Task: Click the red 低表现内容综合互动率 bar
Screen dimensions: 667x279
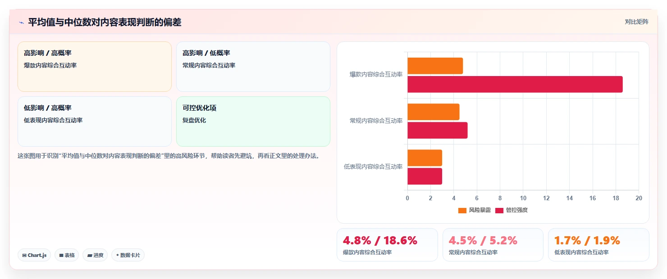Action: 425,176
